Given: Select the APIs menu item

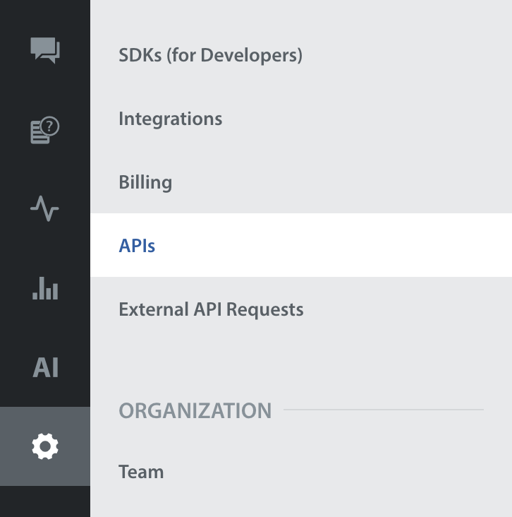Looking at the screenshot, I should 137,246.
